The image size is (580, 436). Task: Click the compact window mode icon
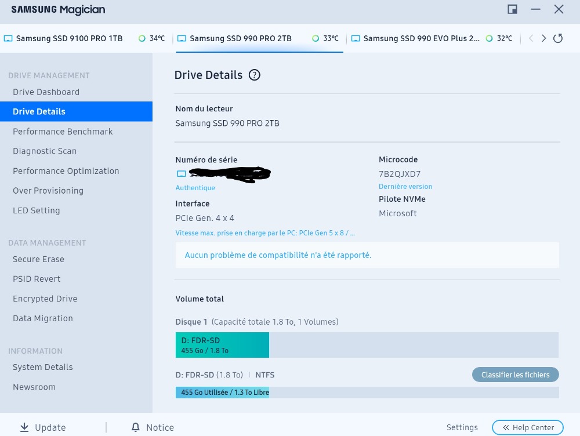pyautogui.click(x=512, y=9)
